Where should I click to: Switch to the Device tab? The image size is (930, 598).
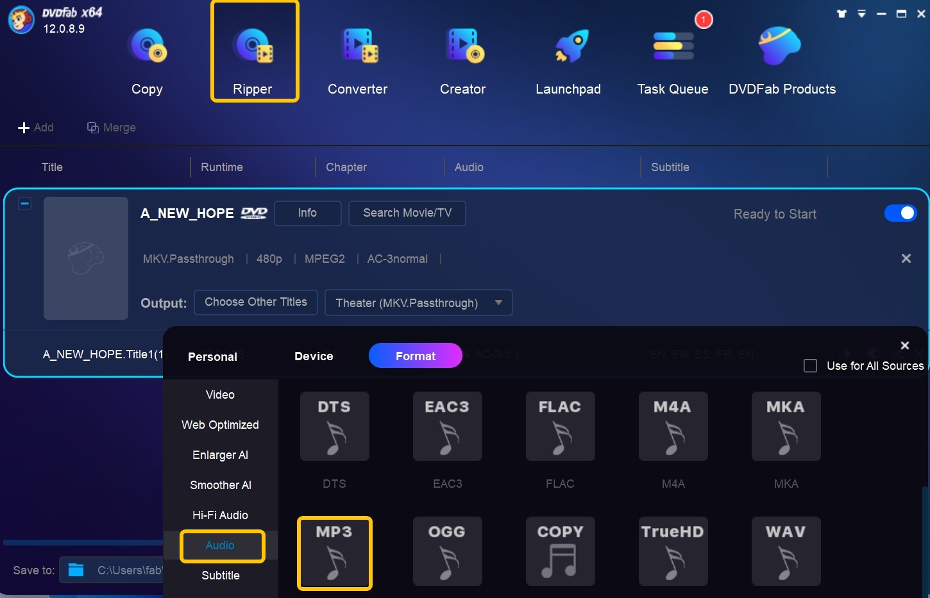(x=313, y=356)
